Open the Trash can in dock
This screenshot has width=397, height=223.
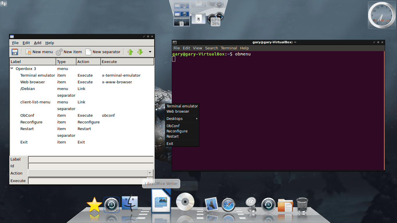coord(302,205)
